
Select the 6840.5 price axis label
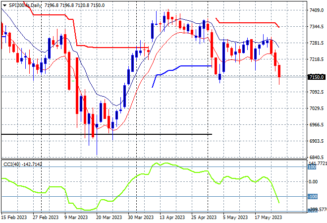(x=317, y=157)
